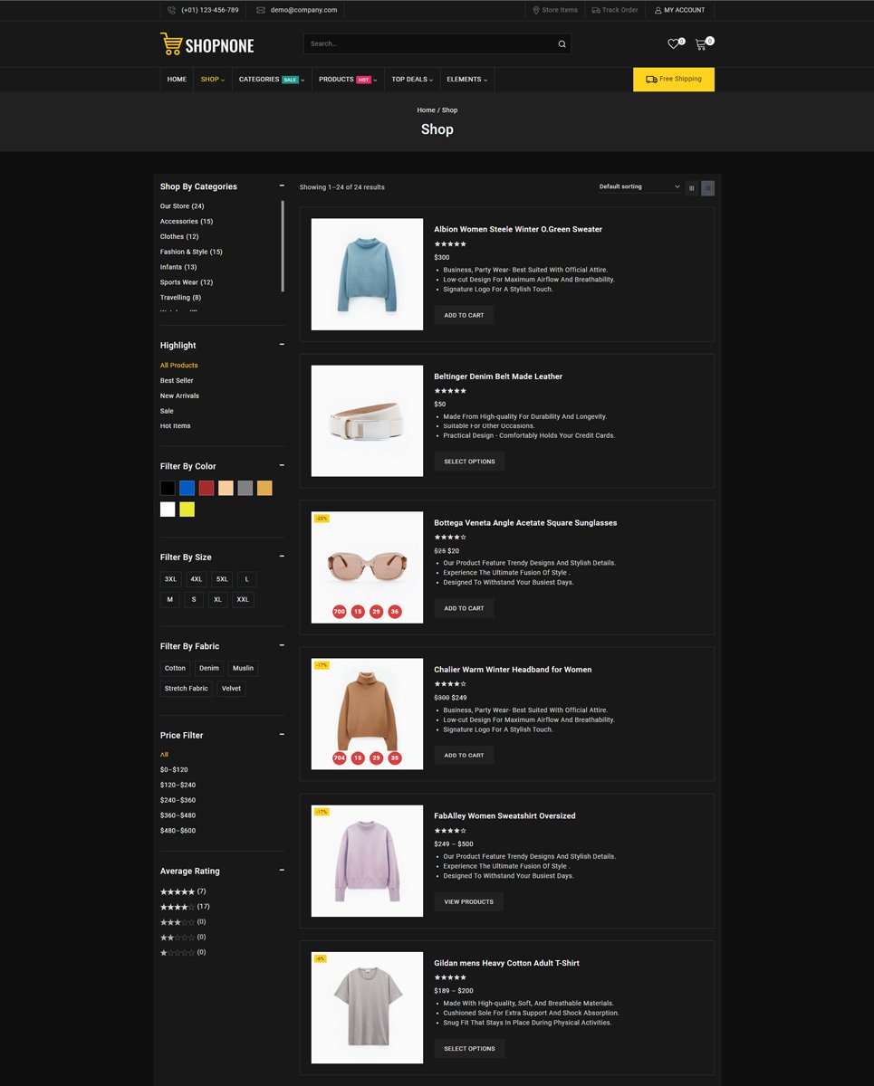Select size filter 3XL
This screenshot has width=874, height=1086.
coord(170,579)
